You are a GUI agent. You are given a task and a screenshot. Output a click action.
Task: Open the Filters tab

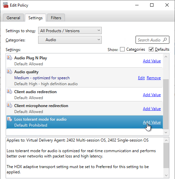56,18
